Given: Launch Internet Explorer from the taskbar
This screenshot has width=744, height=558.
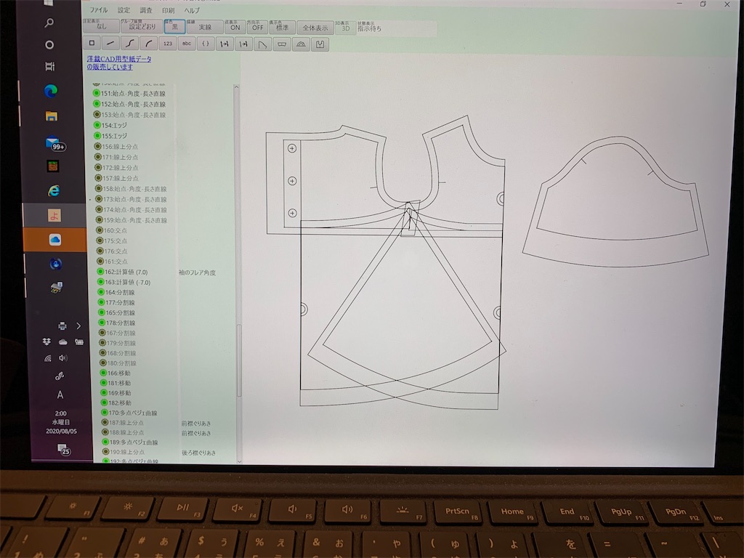Looking at the screenshot, I should 54,191.
